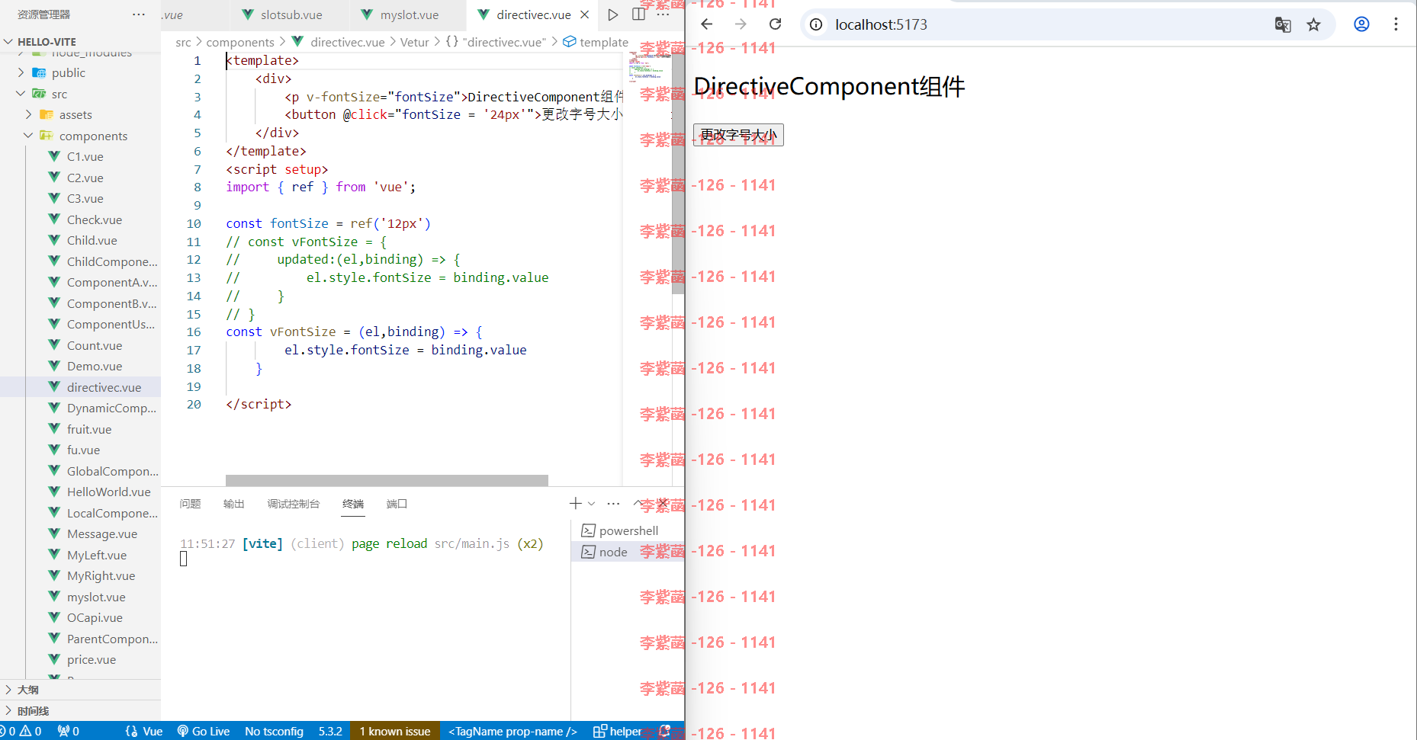Image resolution: width=1417 pixels, height=740 pixels.
Task: Collapse the src folder
Action: [80, 94]
